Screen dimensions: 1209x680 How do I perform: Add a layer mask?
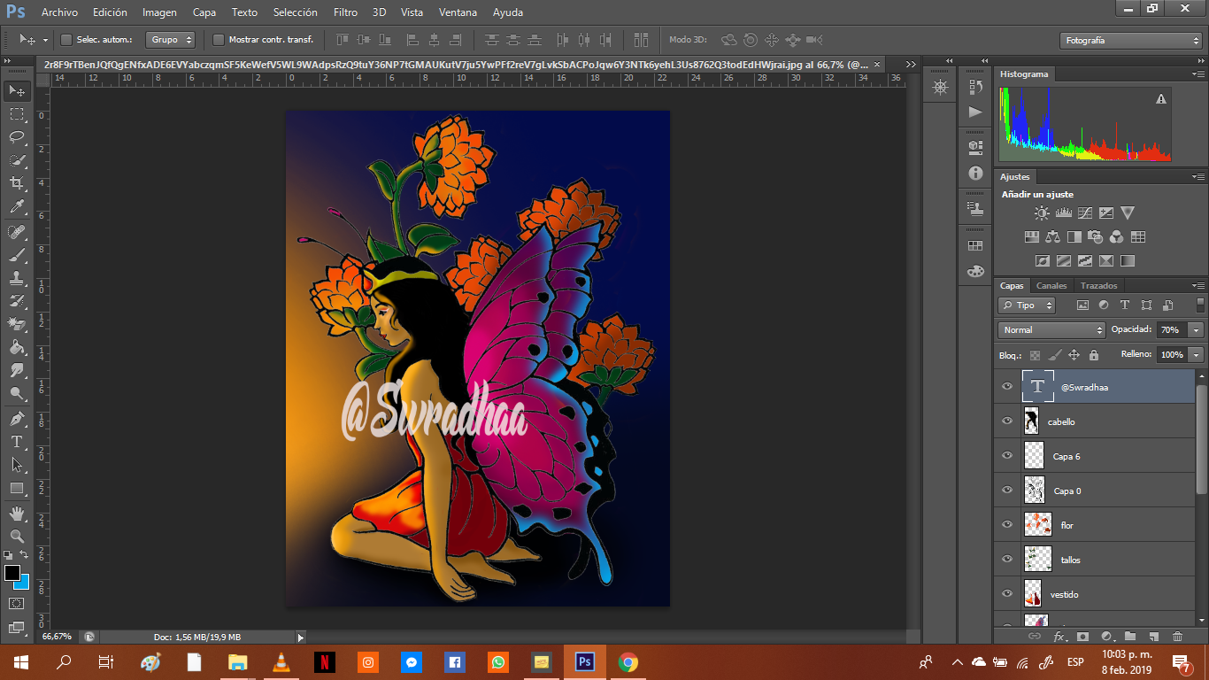[x=1082, y=636]
